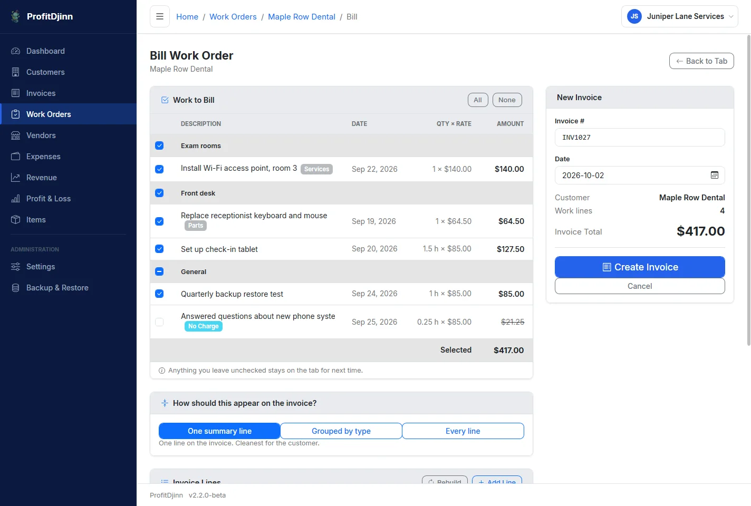
Task: Follow the Maple Row Dental breadcrumb link
Action: click(302, 17)
